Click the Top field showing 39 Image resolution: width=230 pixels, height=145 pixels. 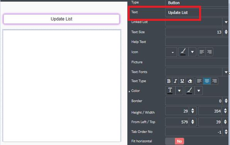coord(210,122)
